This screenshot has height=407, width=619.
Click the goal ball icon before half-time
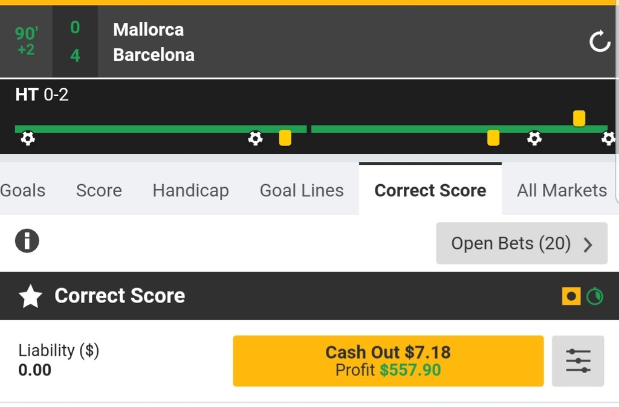pyautogui.click(x=255, y=138)
